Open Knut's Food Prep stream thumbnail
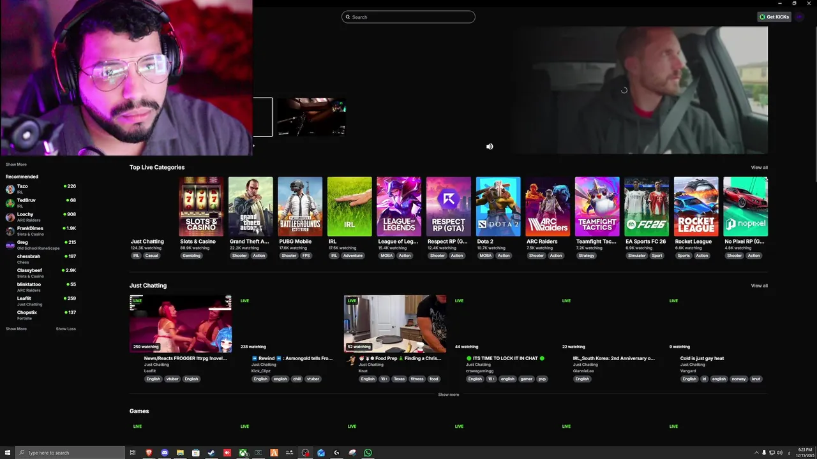The width and height of the screenshot is (817, 459). (x=395, y=324)
